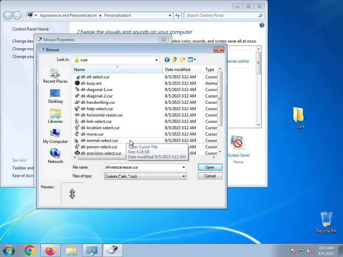Viewport: 343px width, 257px height.
Task: Open the curs folder on desktop
Action: tap(299, 117)
